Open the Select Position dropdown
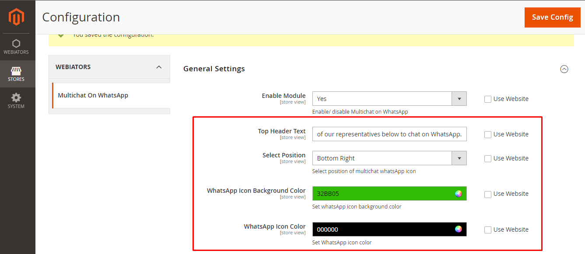The width and height of the screenshot is (585, 254). [389, 158]
